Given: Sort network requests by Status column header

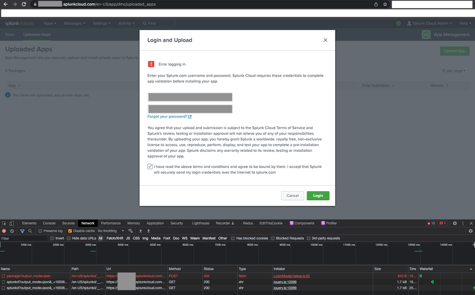Looking at the screenshot, I should pos(220,269).
